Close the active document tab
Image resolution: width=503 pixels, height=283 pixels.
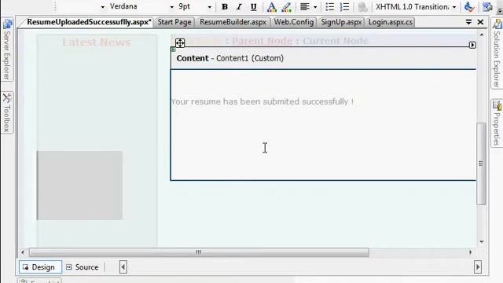480,22
